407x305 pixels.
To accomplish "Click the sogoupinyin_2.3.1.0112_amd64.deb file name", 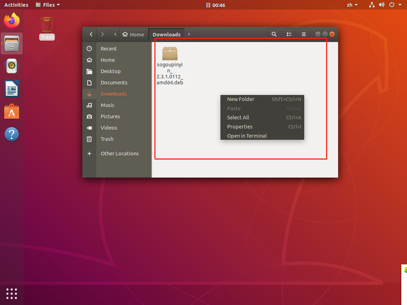I will pyautogui.click(x=170, y=74).
